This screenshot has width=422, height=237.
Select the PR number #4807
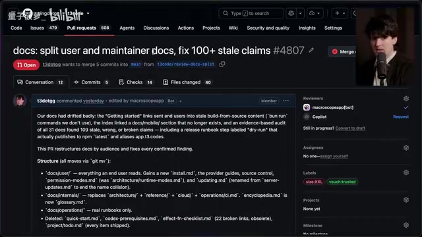click(x=289, y=51)
